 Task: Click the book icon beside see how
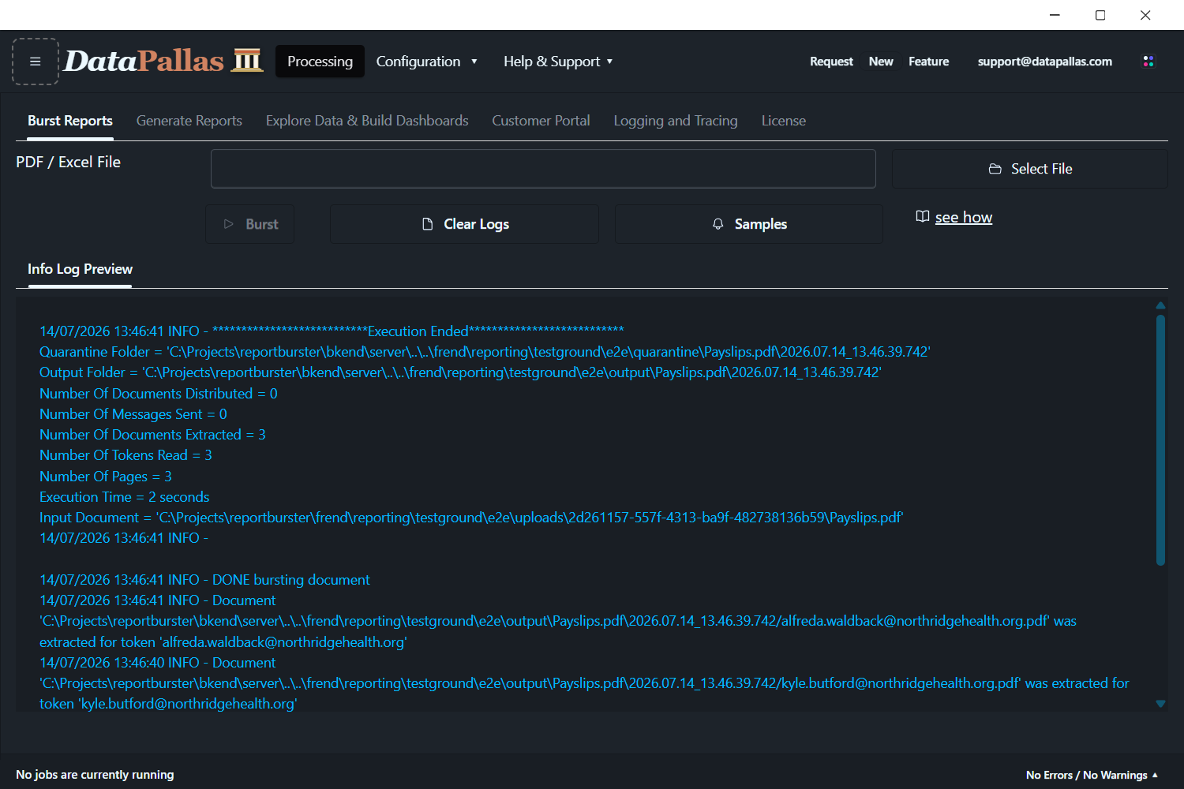pos(922,217)
